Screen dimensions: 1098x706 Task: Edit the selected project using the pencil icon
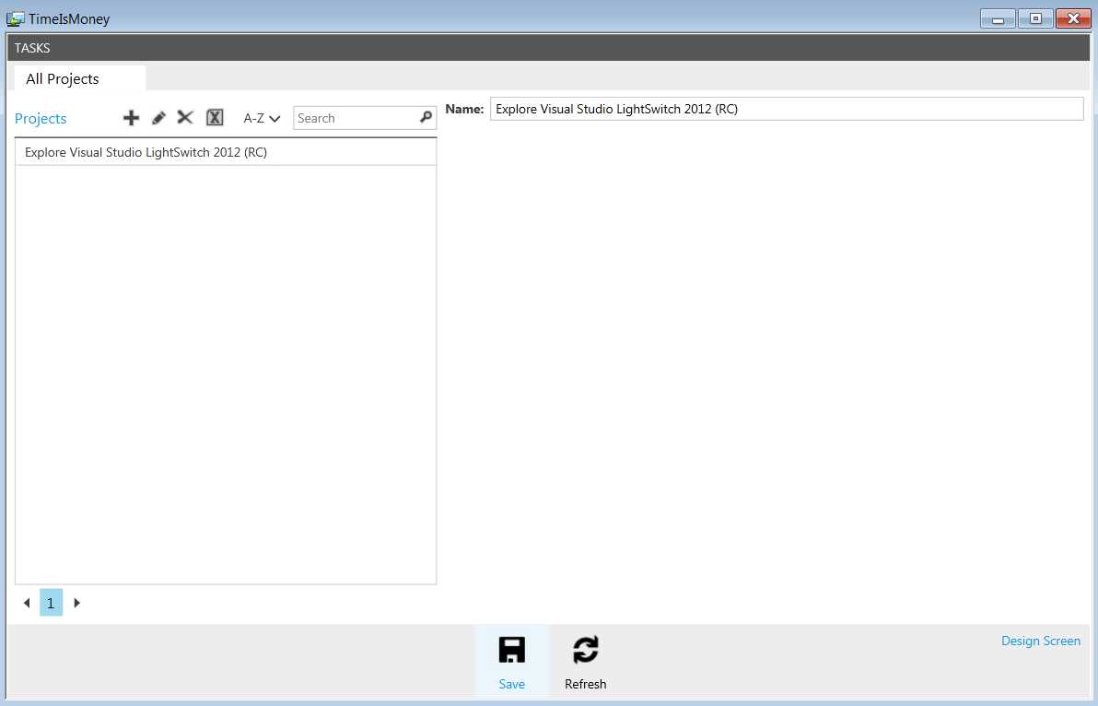pyautogui.click(x=158, y=117)
